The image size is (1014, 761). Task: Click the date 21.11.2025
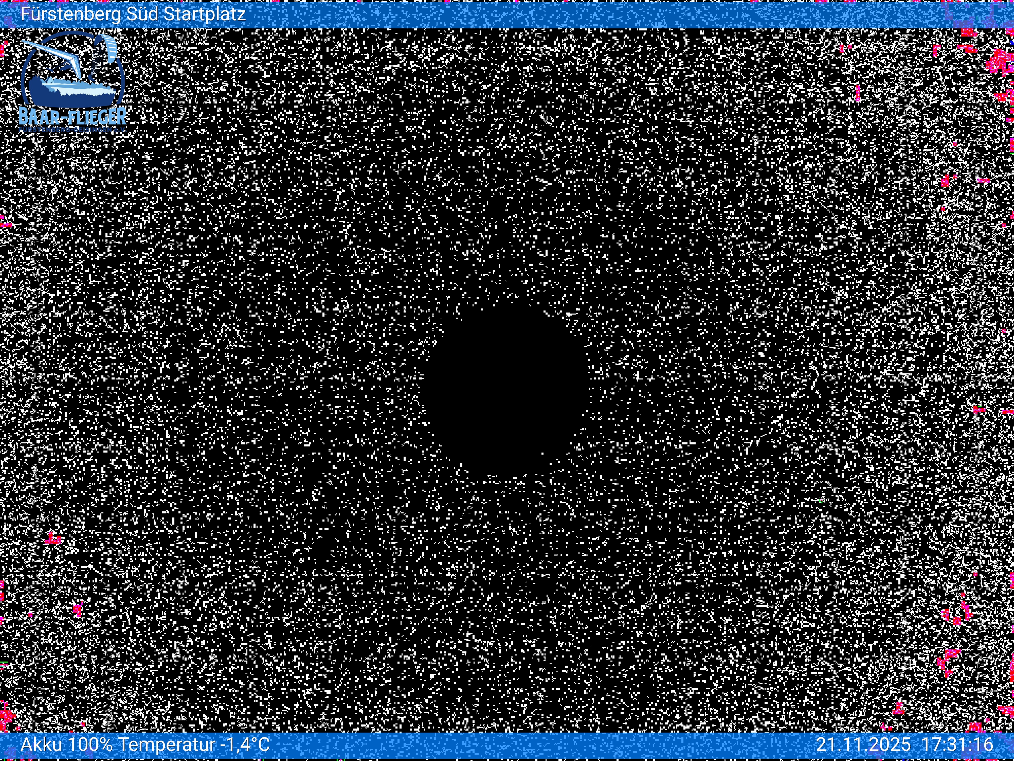(863, 744)
